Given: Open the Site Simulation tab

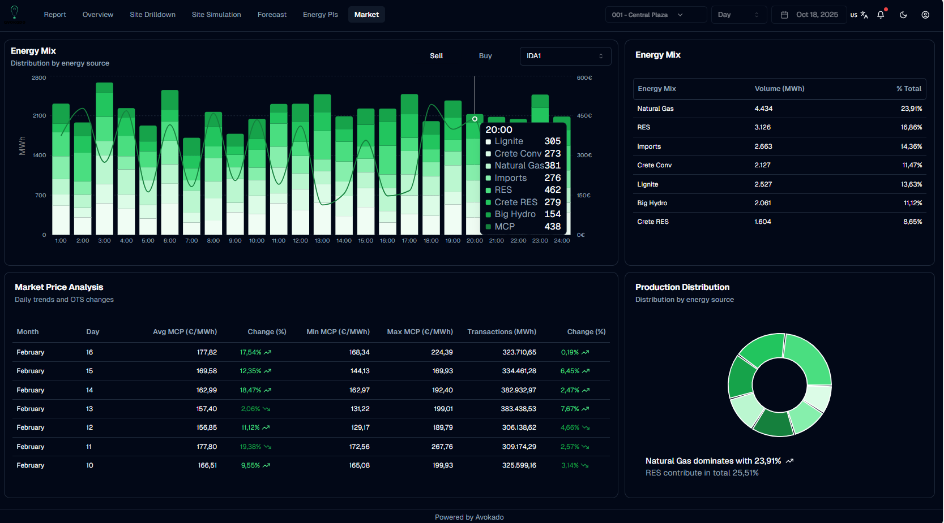Looking at the screenshot, I should 216,15.
